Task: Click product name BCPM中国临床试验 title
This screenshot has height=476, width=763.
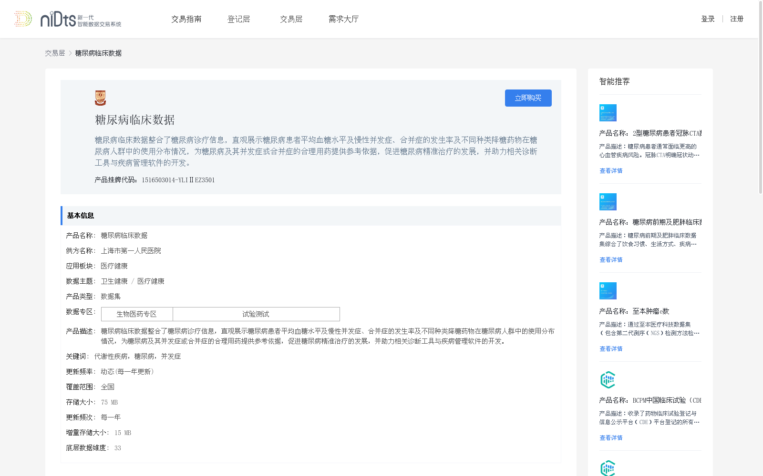Action: point(650,400)
